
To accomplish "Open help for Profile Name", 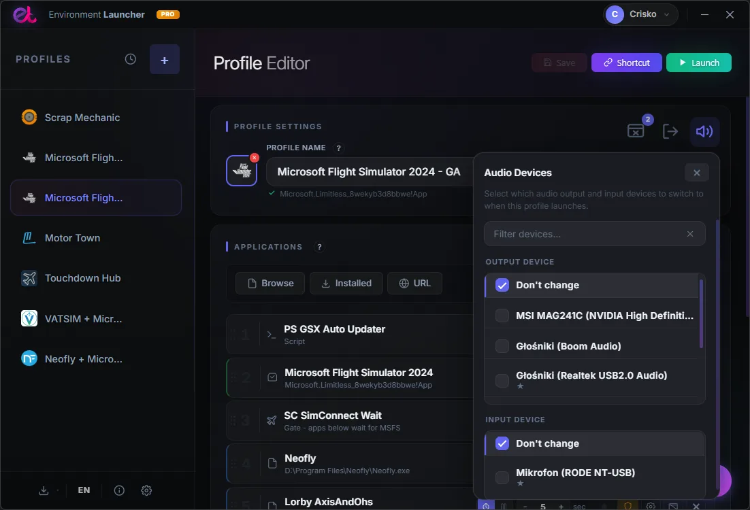I will tap(339, 148).
